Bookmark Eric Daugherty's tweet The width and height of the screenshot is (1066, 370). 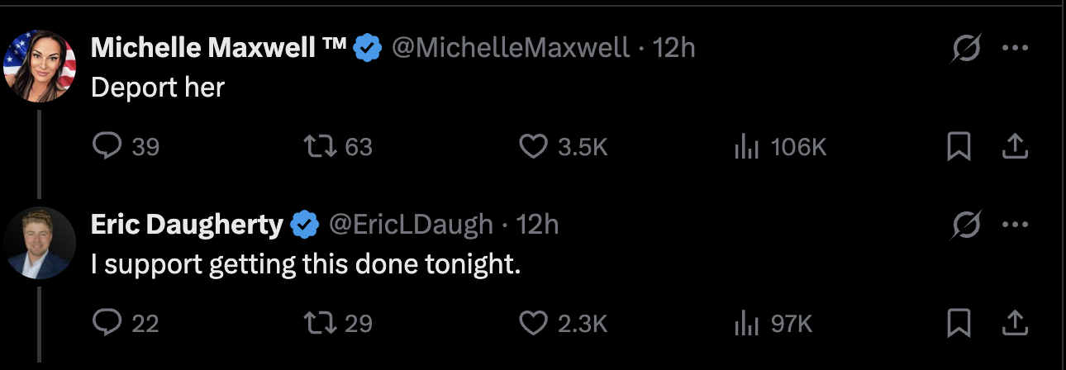tap(959, 323)
